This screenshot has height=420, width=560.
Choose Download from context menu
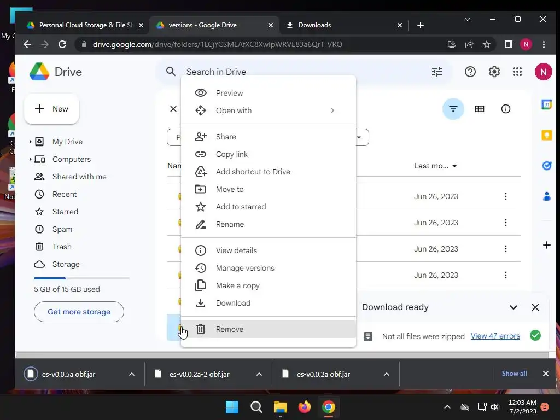point(268,303)
